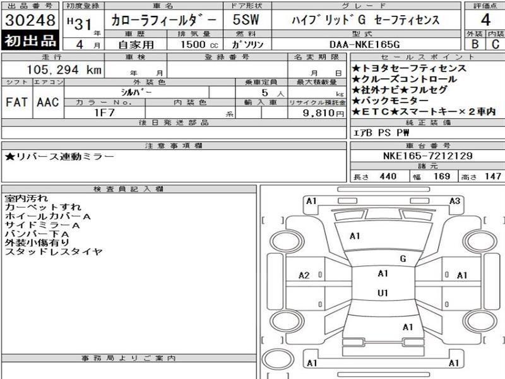The height and width of the screenshot is (379, 505).
Task: Click the 事務局よりご案内 header
Action: [129, 358]
